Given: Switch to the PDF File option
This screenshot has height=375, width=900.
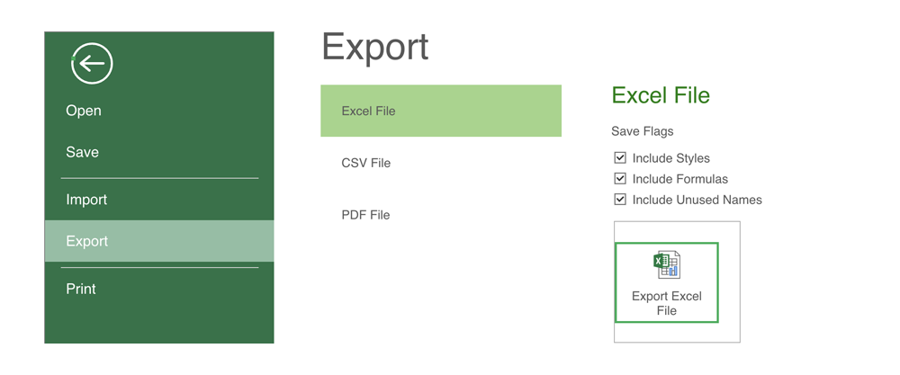Looking at the screenshot, I should (365, 215).
